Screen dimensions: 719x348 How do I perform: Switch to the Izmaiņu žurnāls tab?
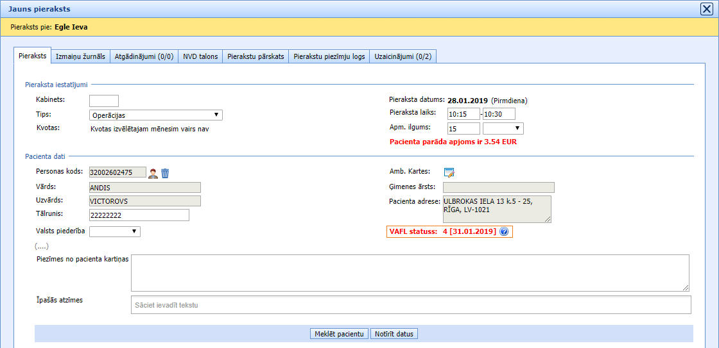tap(81, 56)
